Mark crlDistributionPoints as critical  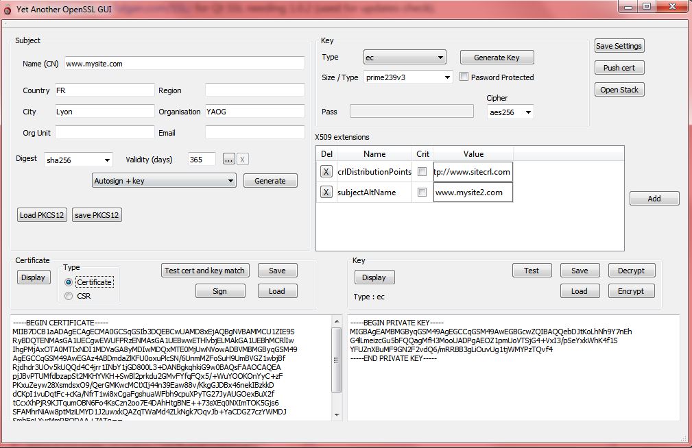423,171
